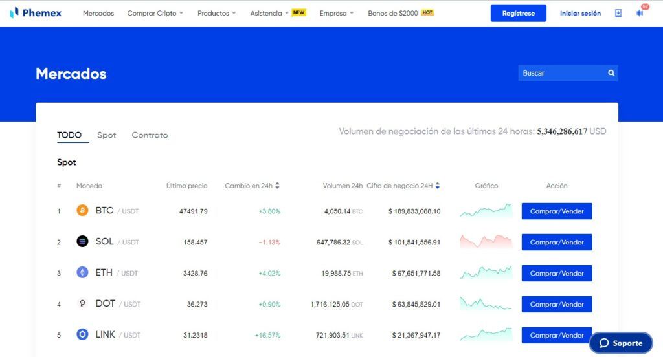This screenshot has height=357, width=663.
Task: Open the LINK price chart thumbnail
Action: 486,334
